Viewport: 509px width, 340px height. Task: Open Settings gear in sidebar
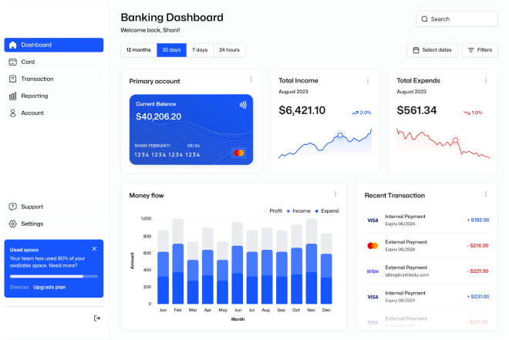pos(32,224)
